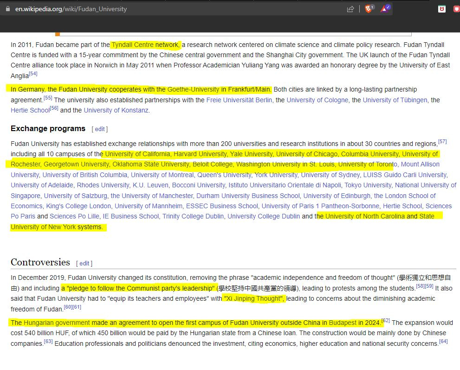Open Durham University Business School link

click(248, 196)
